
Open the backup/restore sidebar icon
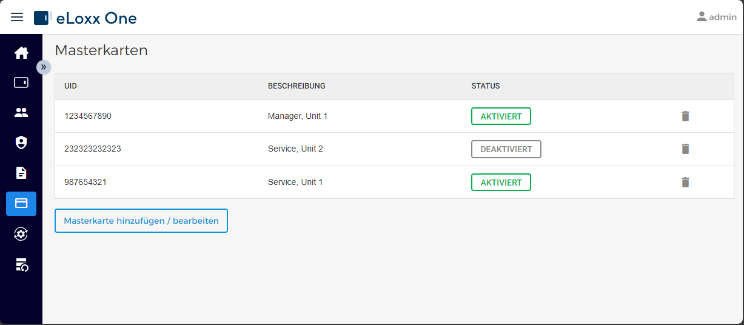pos(21,264)
